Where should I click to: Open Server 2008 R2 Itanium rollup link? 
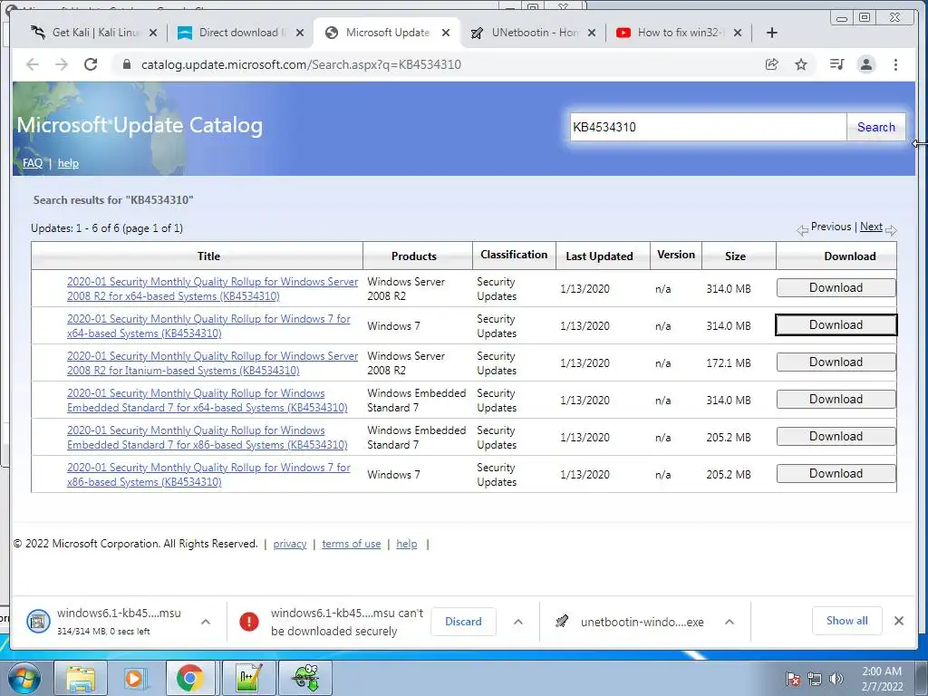pos(212,362)
